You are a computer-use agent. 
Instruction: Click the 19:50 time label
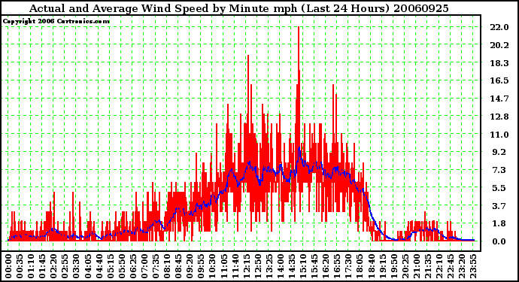pos(393,266)
